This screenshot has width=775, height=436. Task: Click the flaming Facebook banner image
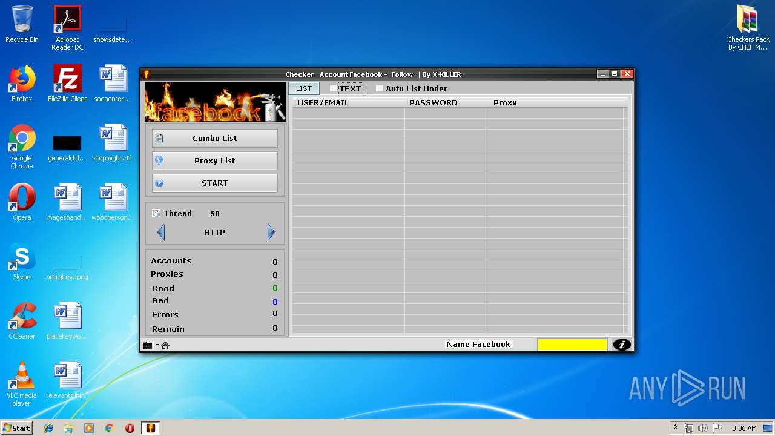point(215,102)
